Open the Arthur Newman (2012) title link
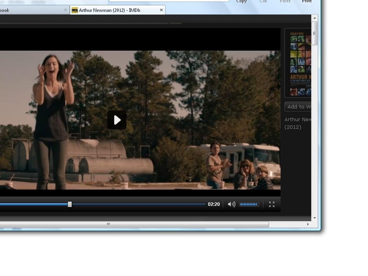Viewport: 368px width, 276px height. click(298, 123)
